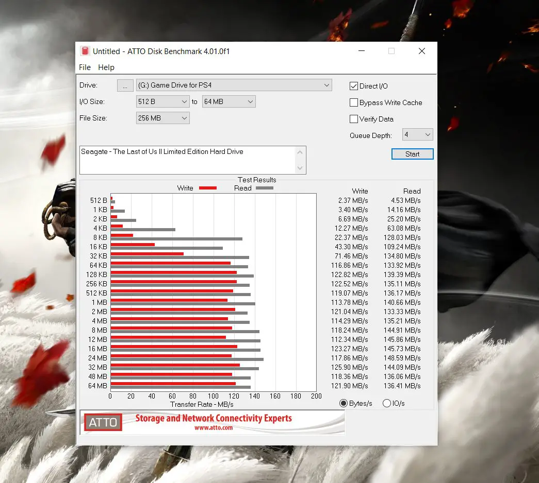
Task: Click the read value 148.59 MB/s
Action: coord(402,358)
